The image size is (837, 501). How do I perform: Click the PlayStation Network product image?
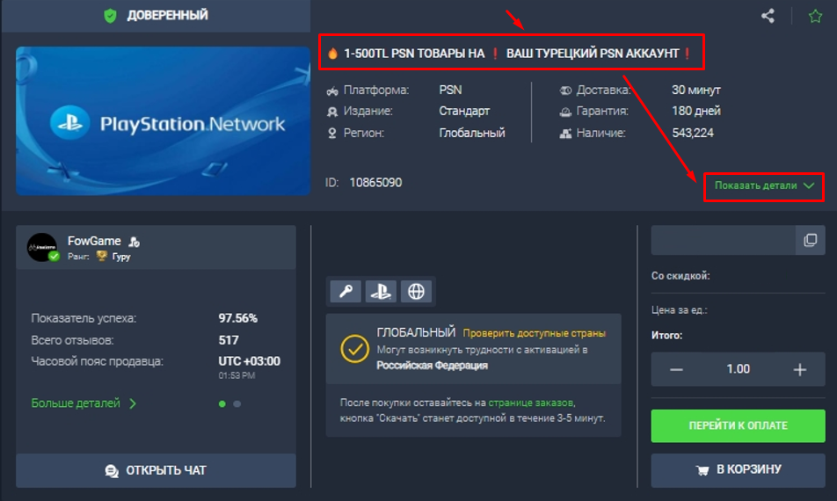pyautogui.click(x=163, y=121)
